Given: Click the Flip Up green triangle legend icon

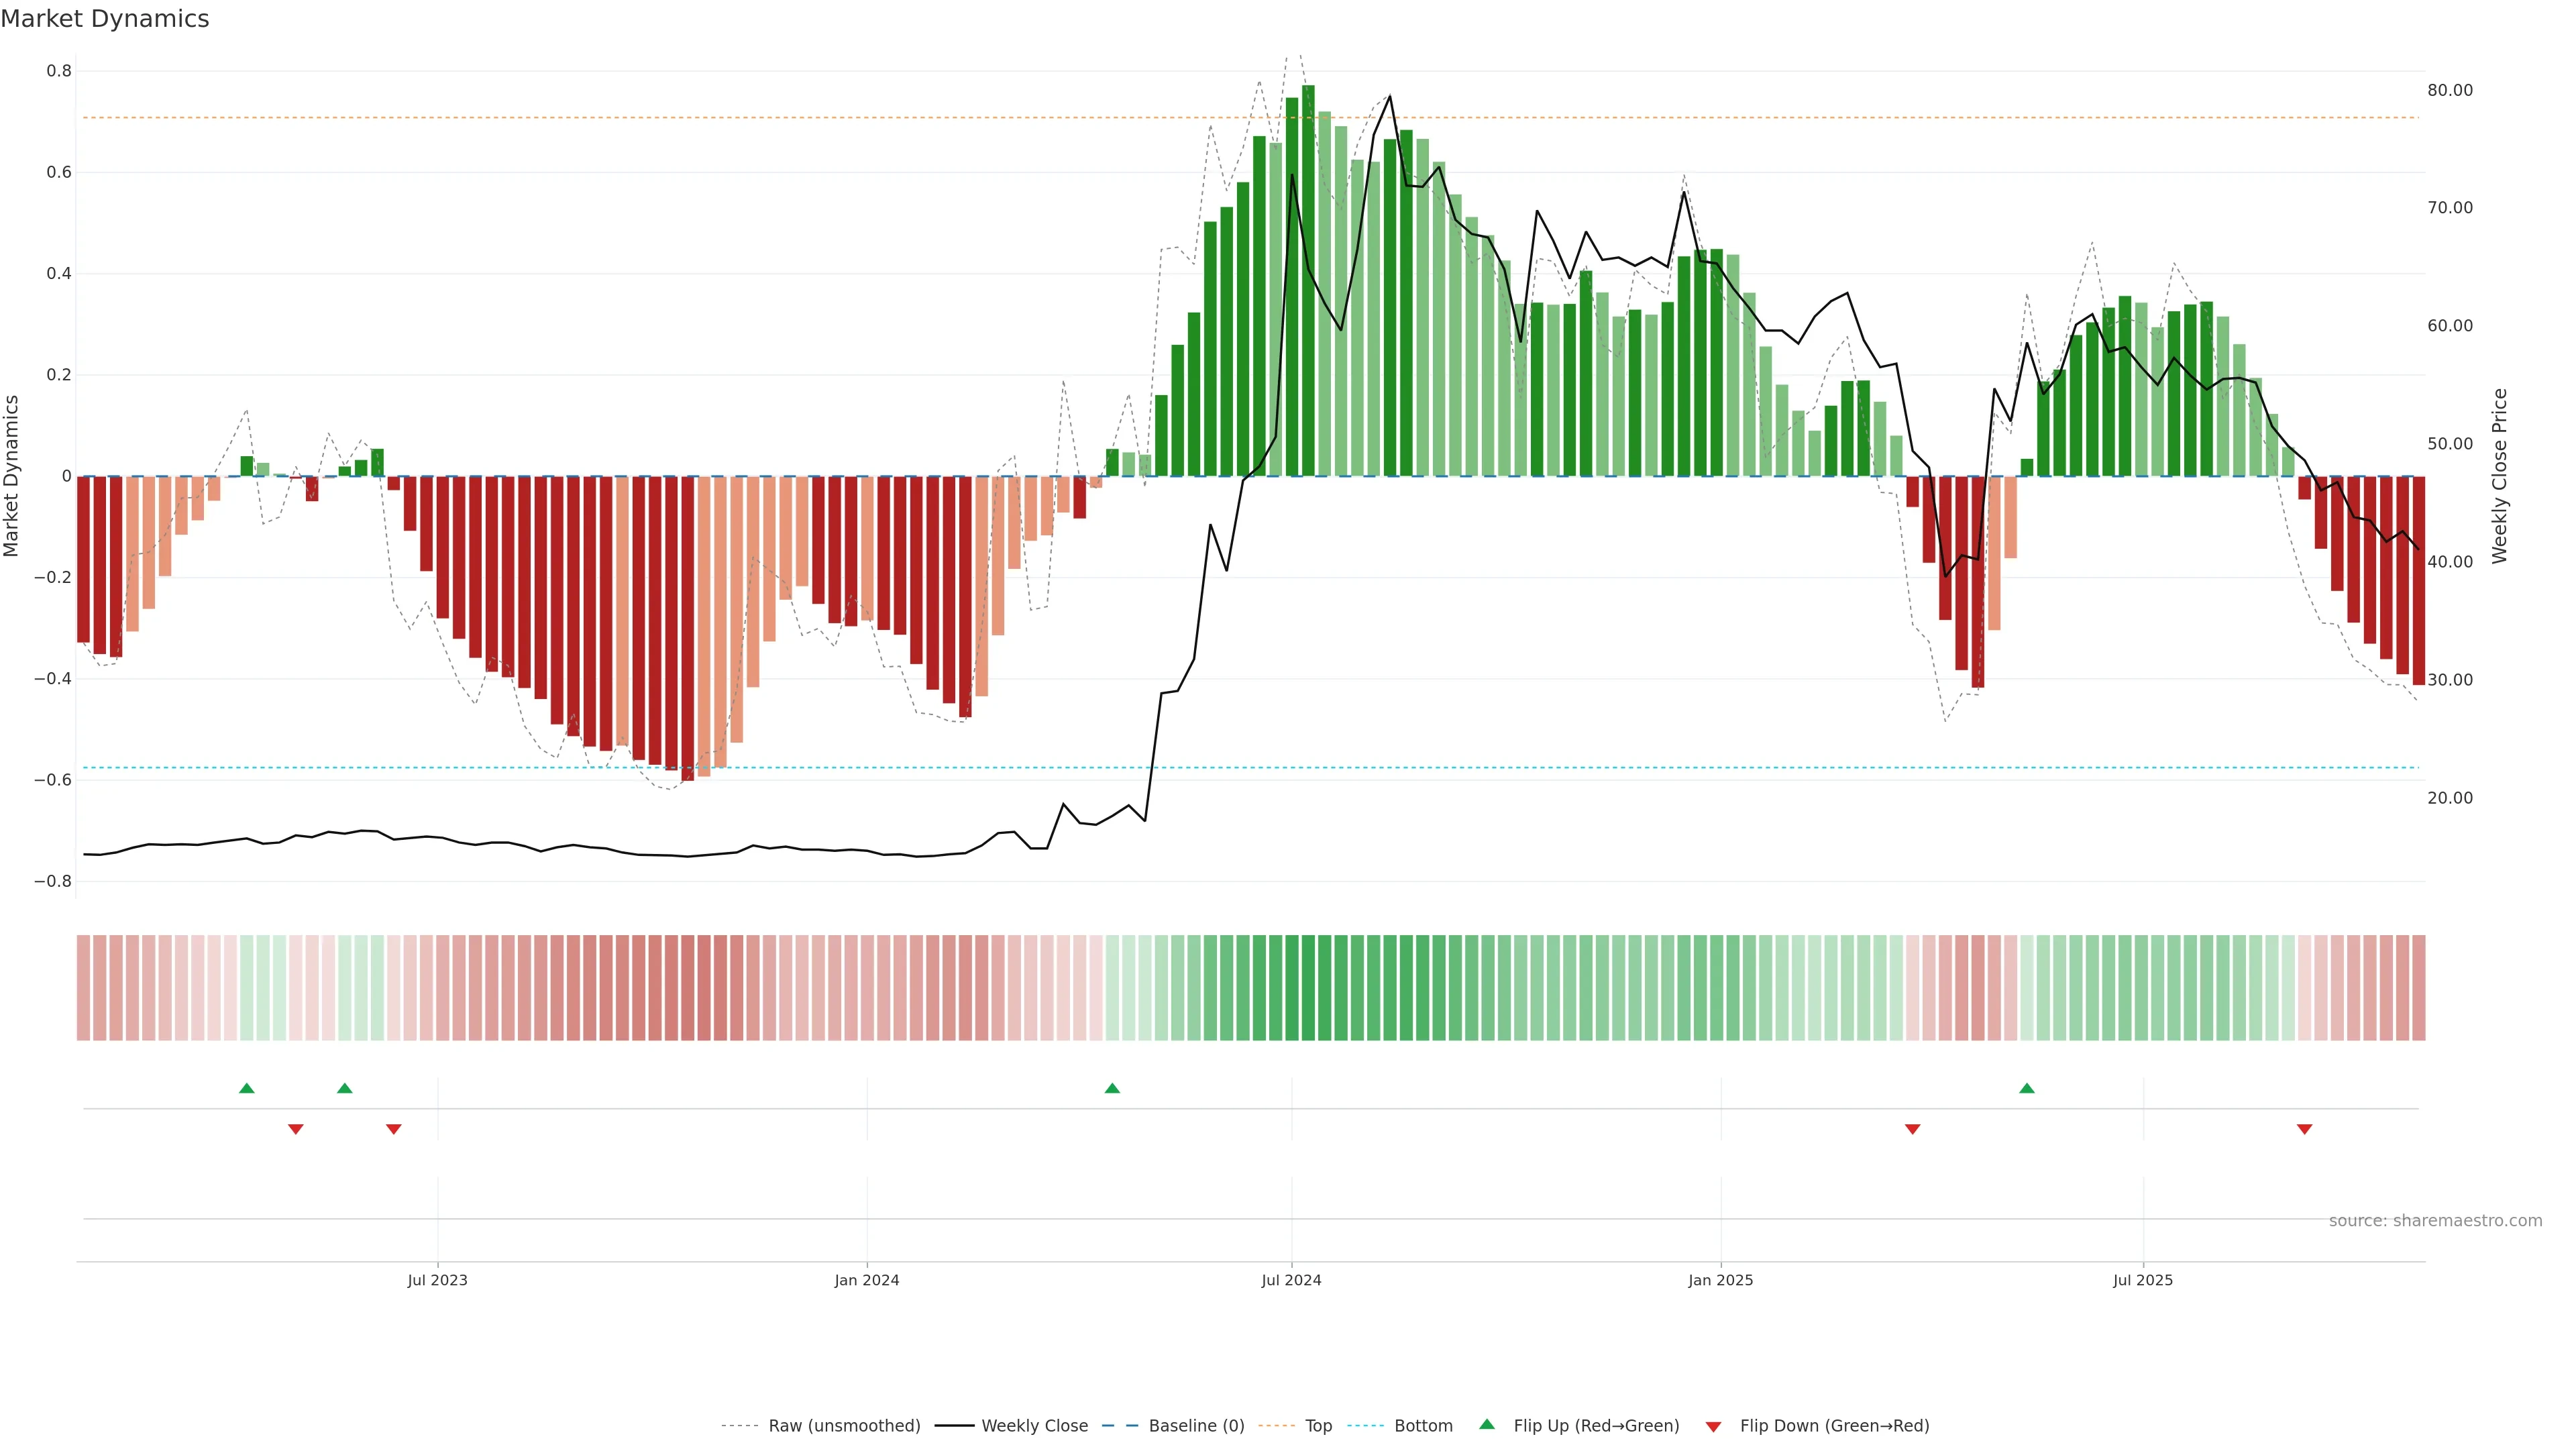Looking at the screenshot, I should (1486, 1424).
